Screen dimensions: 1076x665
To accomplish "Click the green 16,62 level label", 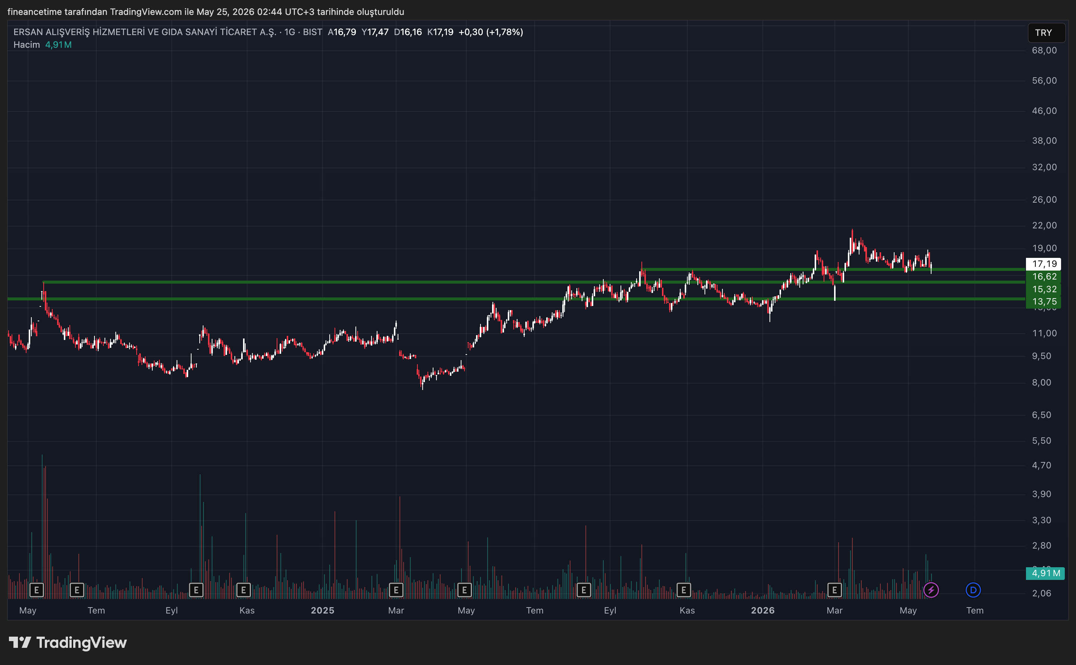I will click(x=1044, y=277).
